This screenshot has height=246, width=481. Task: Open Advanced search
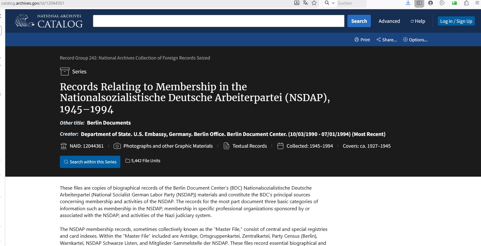[x=389, y=21]
